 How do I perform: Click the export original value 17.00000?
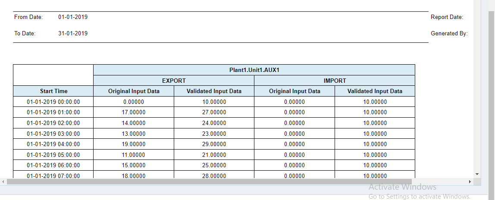tap(134, 112)
